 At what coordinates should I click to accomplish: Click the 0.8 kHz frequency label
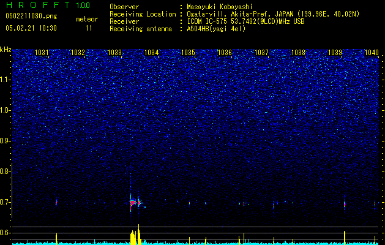(x=5, y=171)
